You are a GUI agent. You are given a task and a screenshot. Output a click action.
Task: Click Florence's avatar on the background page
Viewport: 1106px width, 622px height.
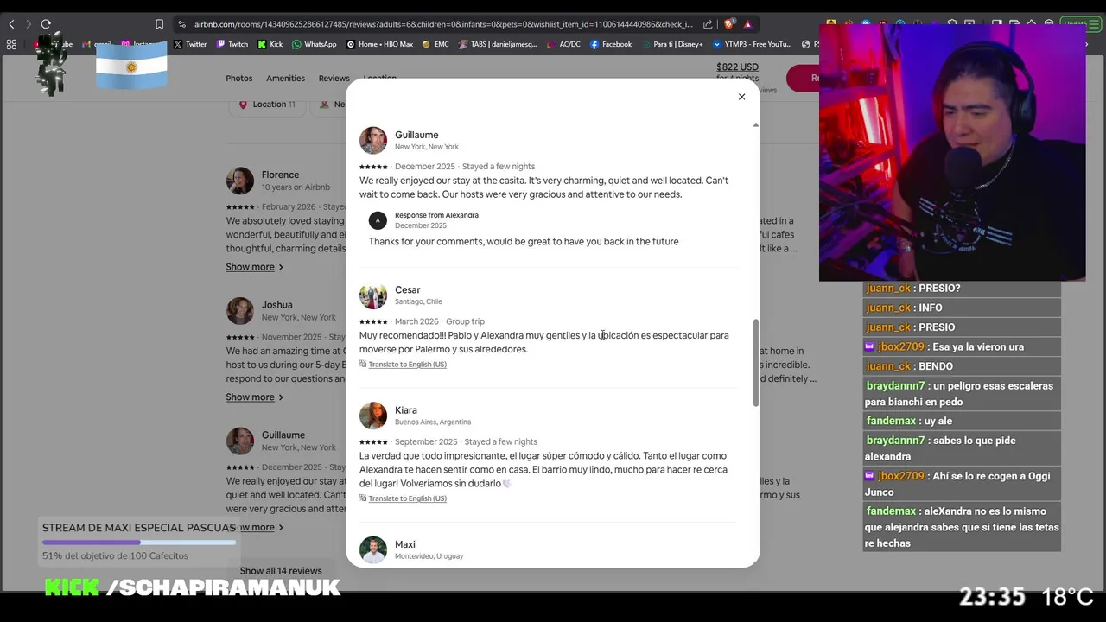pyautogui.click(x=240, y=181)
